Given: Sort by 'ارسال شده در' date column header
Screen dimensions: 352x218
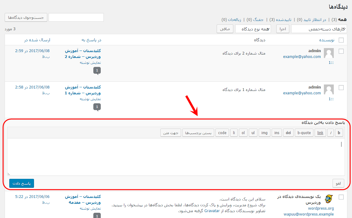Looking at the screenshot, I should click(37, 40).
